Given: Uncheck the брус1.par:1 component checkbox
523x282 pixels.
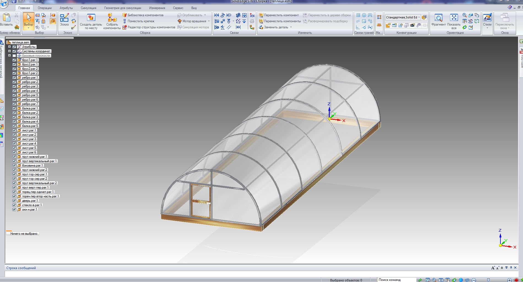Looking at the screenshot, I should [14, 60].
